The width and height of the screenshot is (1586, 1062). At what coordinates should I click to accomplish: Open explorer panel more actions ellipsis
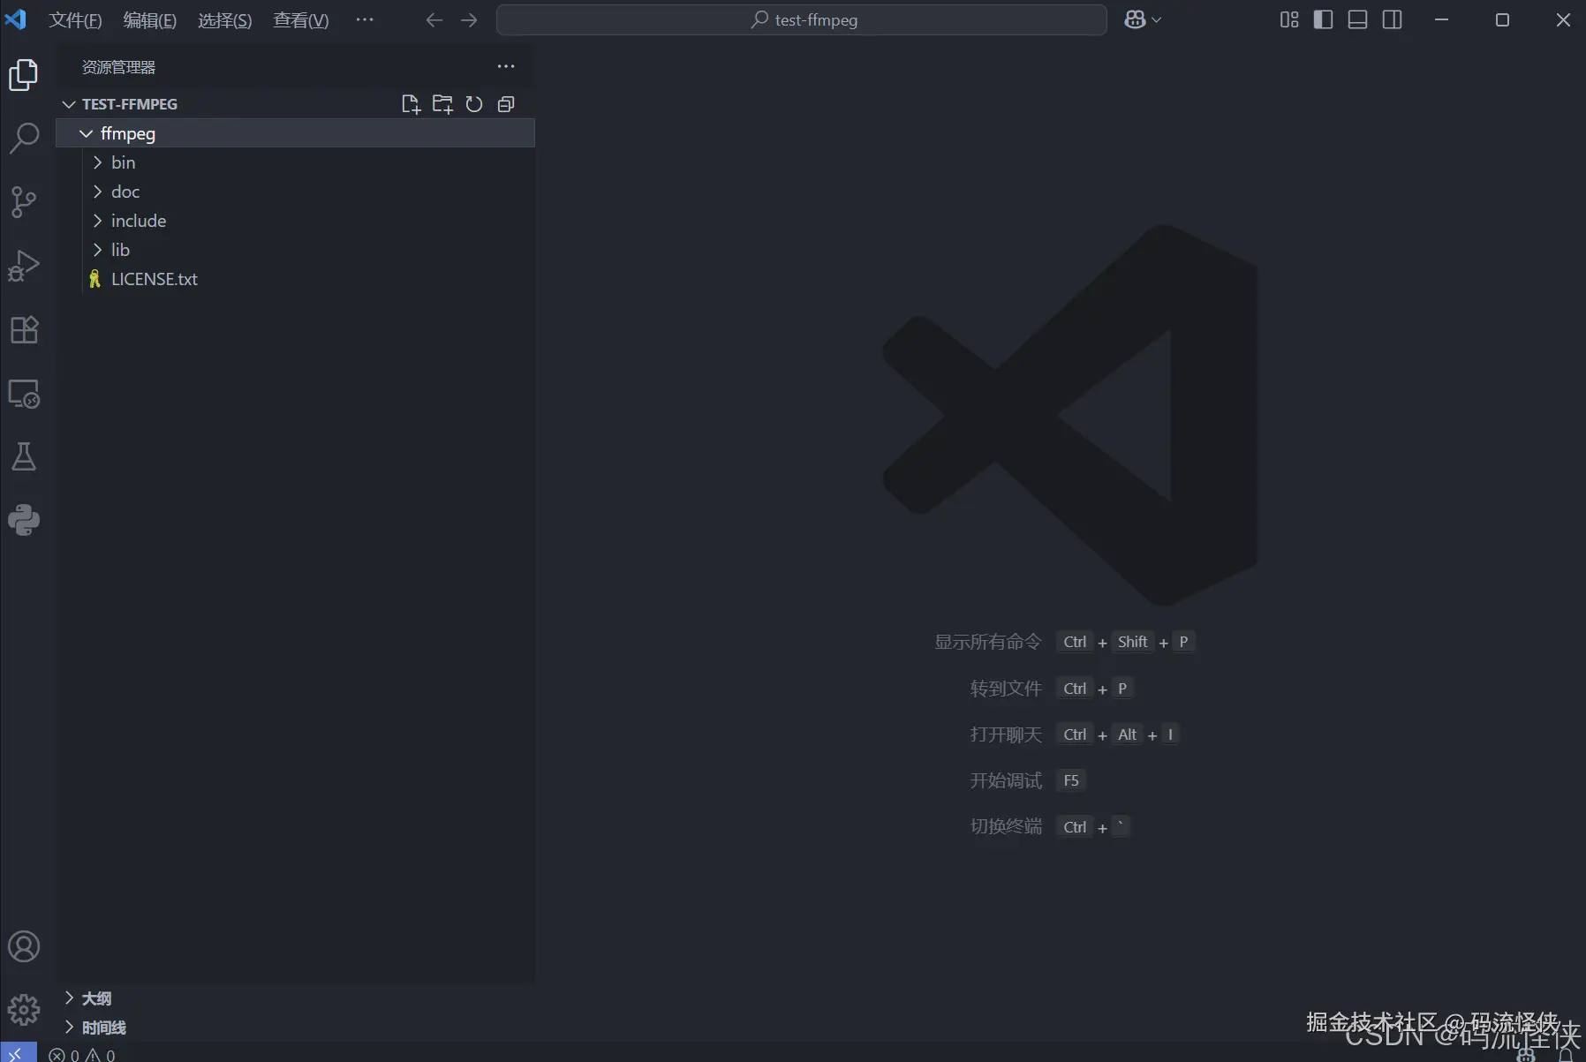506,66
